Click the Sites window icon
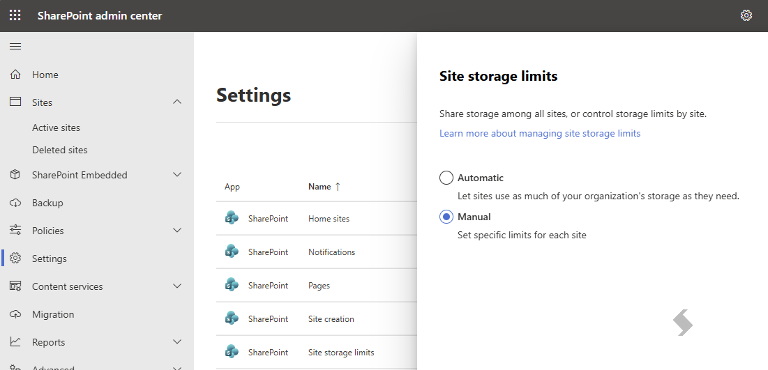This screenshot has width=768, height=370. (x=15, y=102)
